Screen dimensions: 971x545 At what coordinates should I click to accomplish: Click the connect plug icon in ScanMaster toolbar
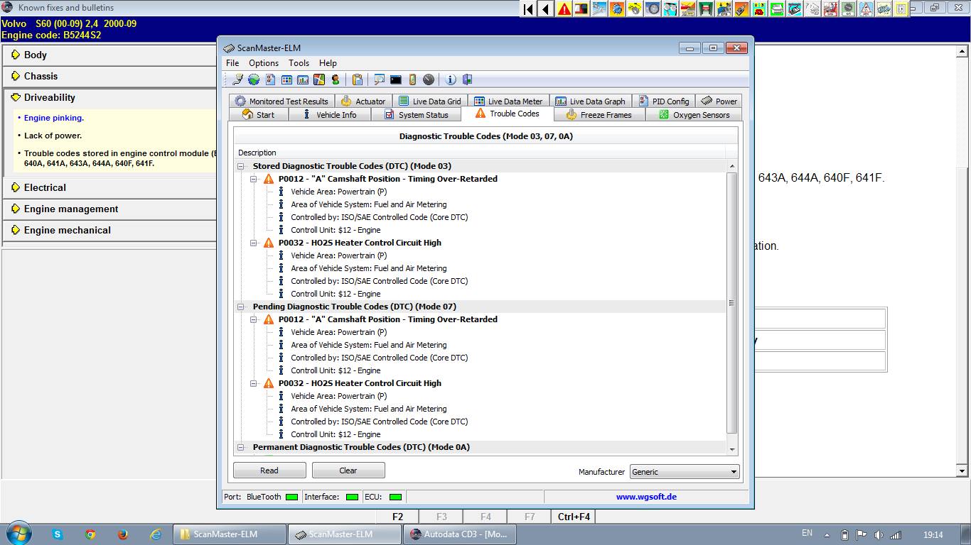click(x=237, y=79)
